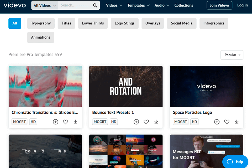252x168 pixels.
Task: Click the MOGRT tag on Chromatic Transitions
Action: (19, 122)
